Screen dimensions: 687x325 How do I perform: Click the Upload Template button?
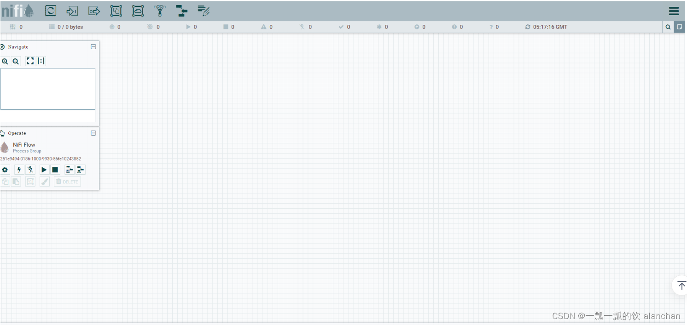[81, 170]
